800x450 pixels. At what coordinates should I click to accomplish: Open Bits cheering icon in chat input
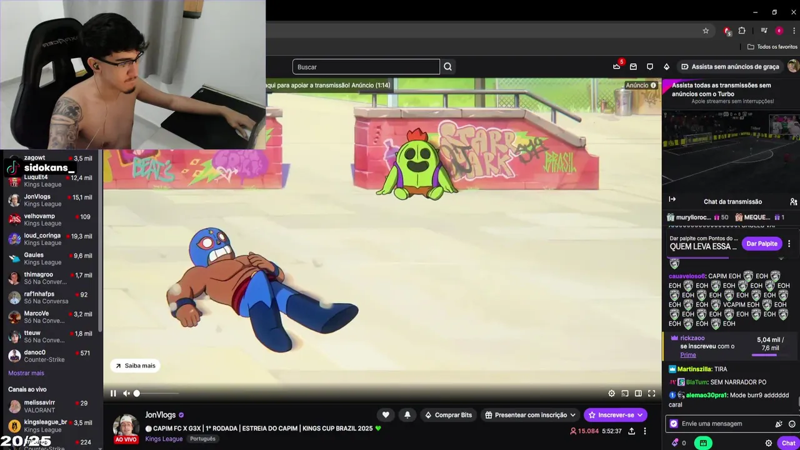click(779, 424)
